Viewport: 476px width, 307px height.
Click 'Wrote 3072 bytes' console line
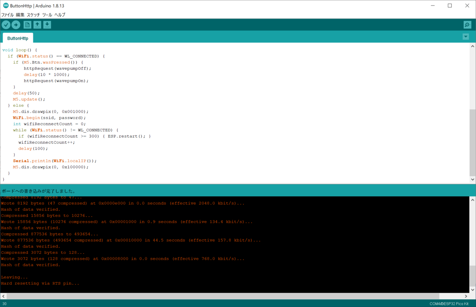point(123,259)
